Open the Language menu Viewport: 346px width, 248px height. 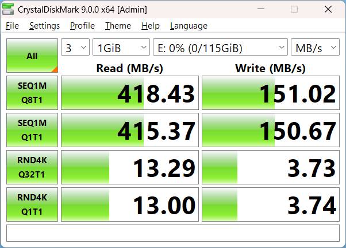(189, 26)
